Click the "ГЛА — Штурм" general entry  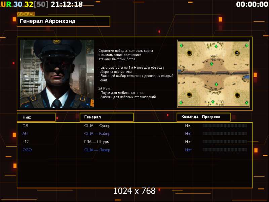click(97, 142)
